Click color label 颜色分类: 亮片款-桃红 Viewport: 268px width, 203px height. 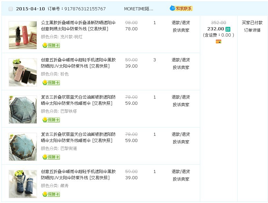62,37
